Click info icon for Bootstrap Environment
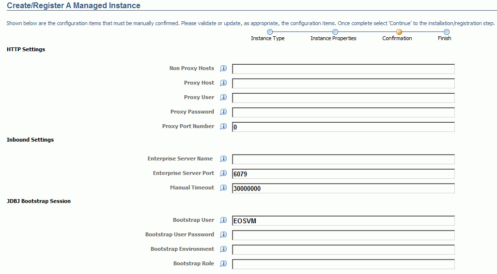This screenshot has height=274, width=497. coord(223,249)
